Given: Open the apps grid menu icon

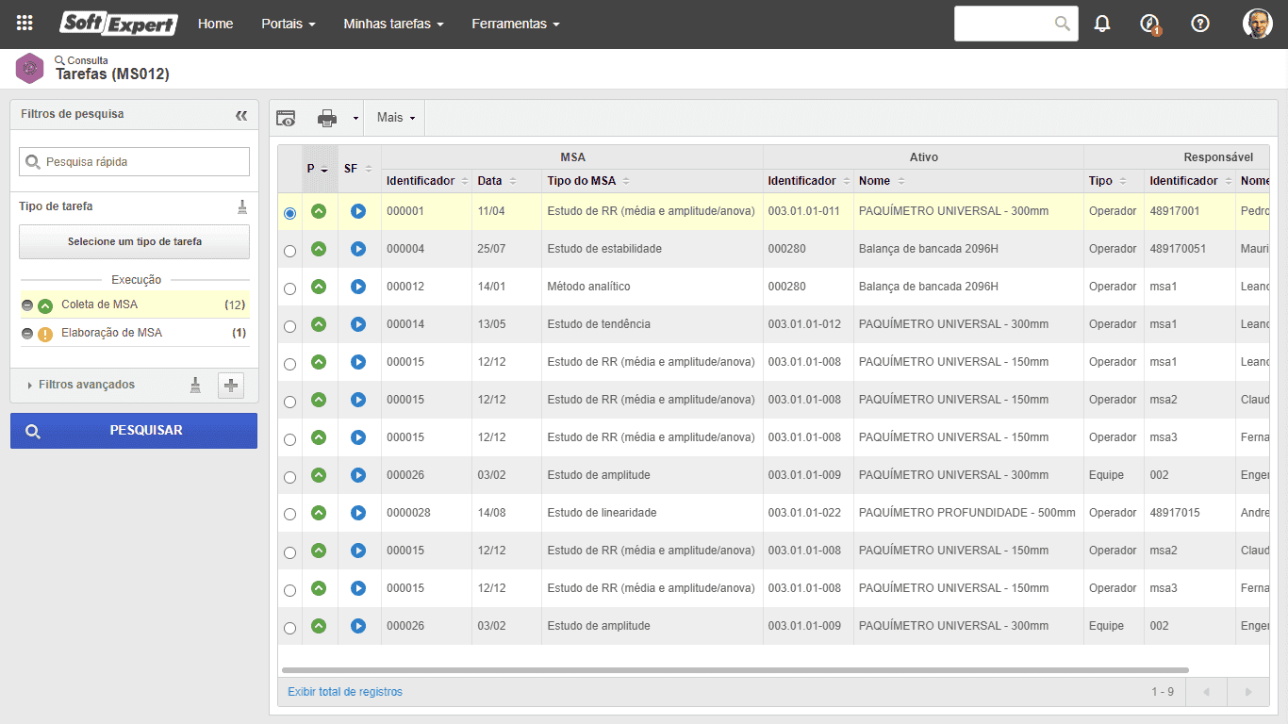Looking at the screenshot, I should pos(25,24).
